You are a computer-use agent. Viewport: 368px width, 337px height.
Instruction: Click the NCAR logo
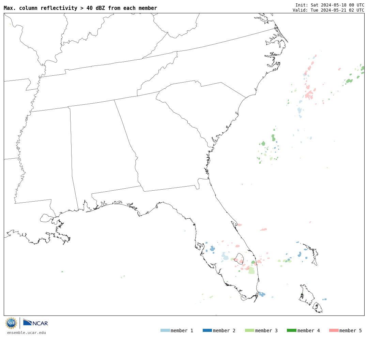36,323
